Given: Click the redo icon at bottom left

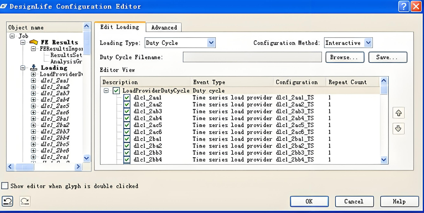Looking at the screenshot, I should [25, 201].
